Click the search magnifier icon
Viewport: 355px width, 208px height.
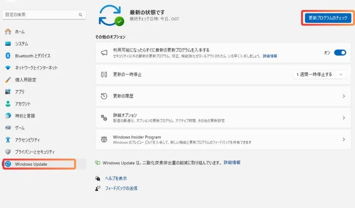(80, 15)
